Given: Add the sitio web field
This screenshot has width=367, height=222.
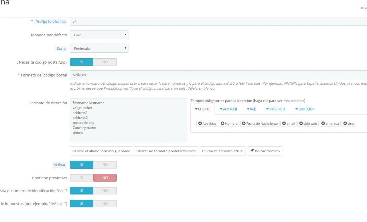Looking at the screenshot, I should [308, 124].
